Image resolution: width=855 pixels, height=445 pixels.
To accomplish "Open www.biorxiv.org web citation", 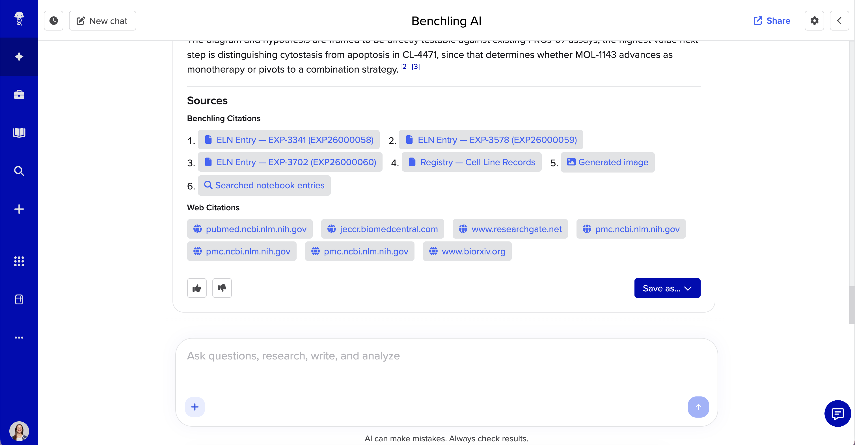I will [467, 251].
